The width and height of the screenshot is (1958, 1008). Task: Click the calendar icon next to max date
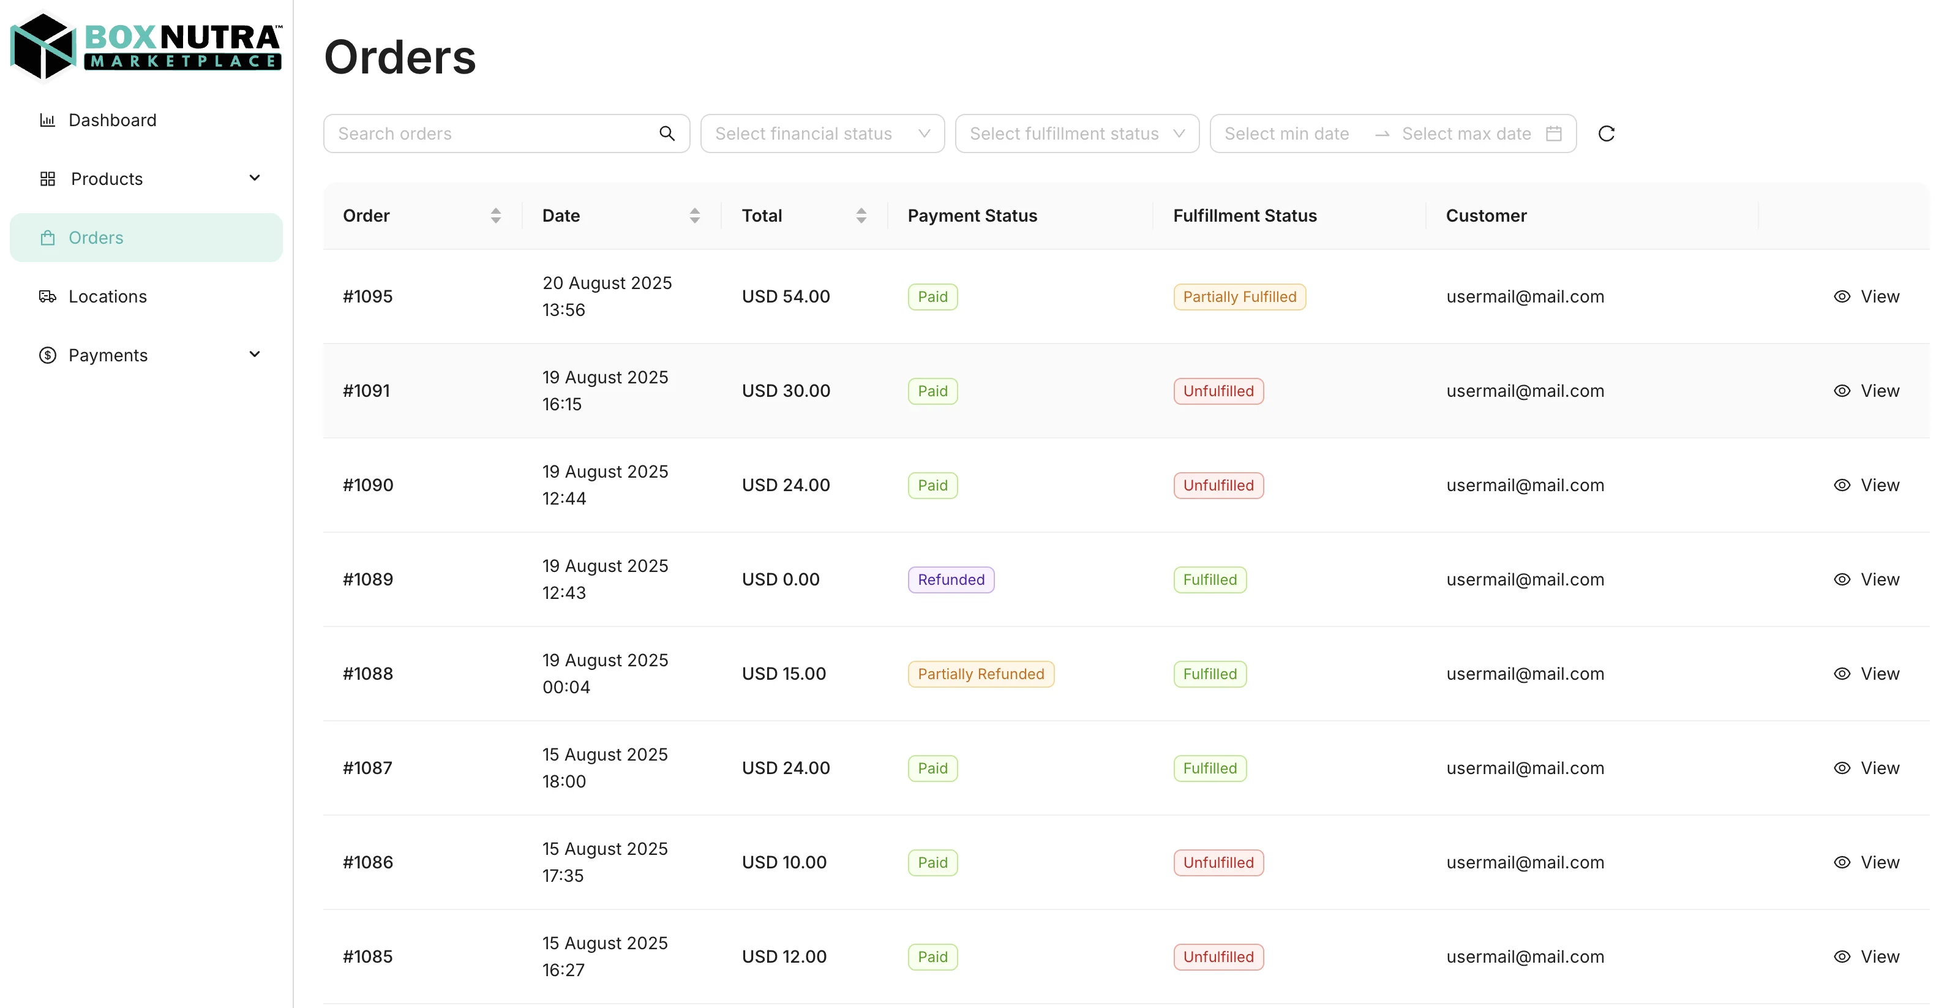(x=1554, y=133)
